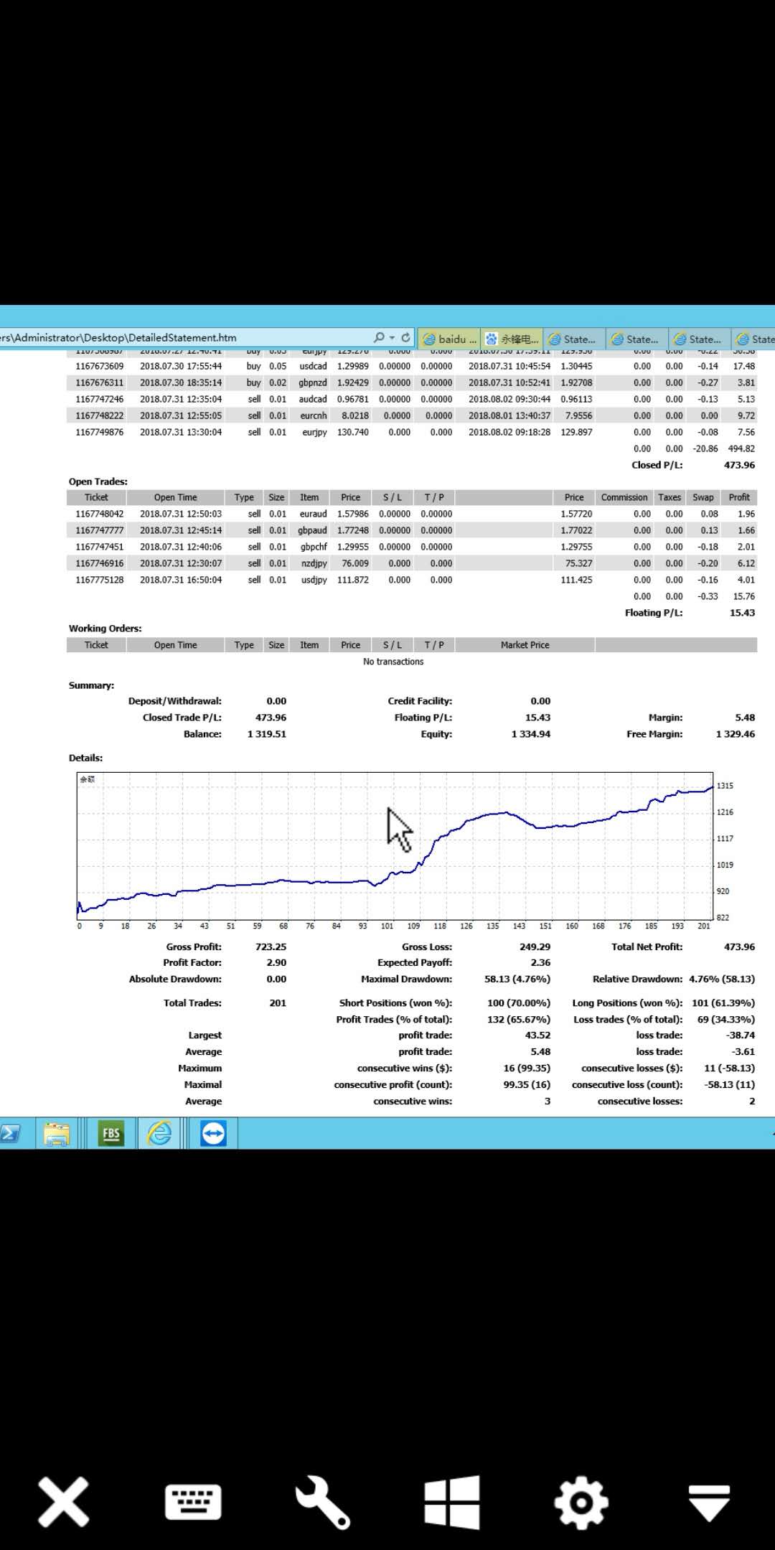Click the nzdjpy item cell
This screenshot has width=775, height=1550.
pyautogui.click(x=314, y=563)
